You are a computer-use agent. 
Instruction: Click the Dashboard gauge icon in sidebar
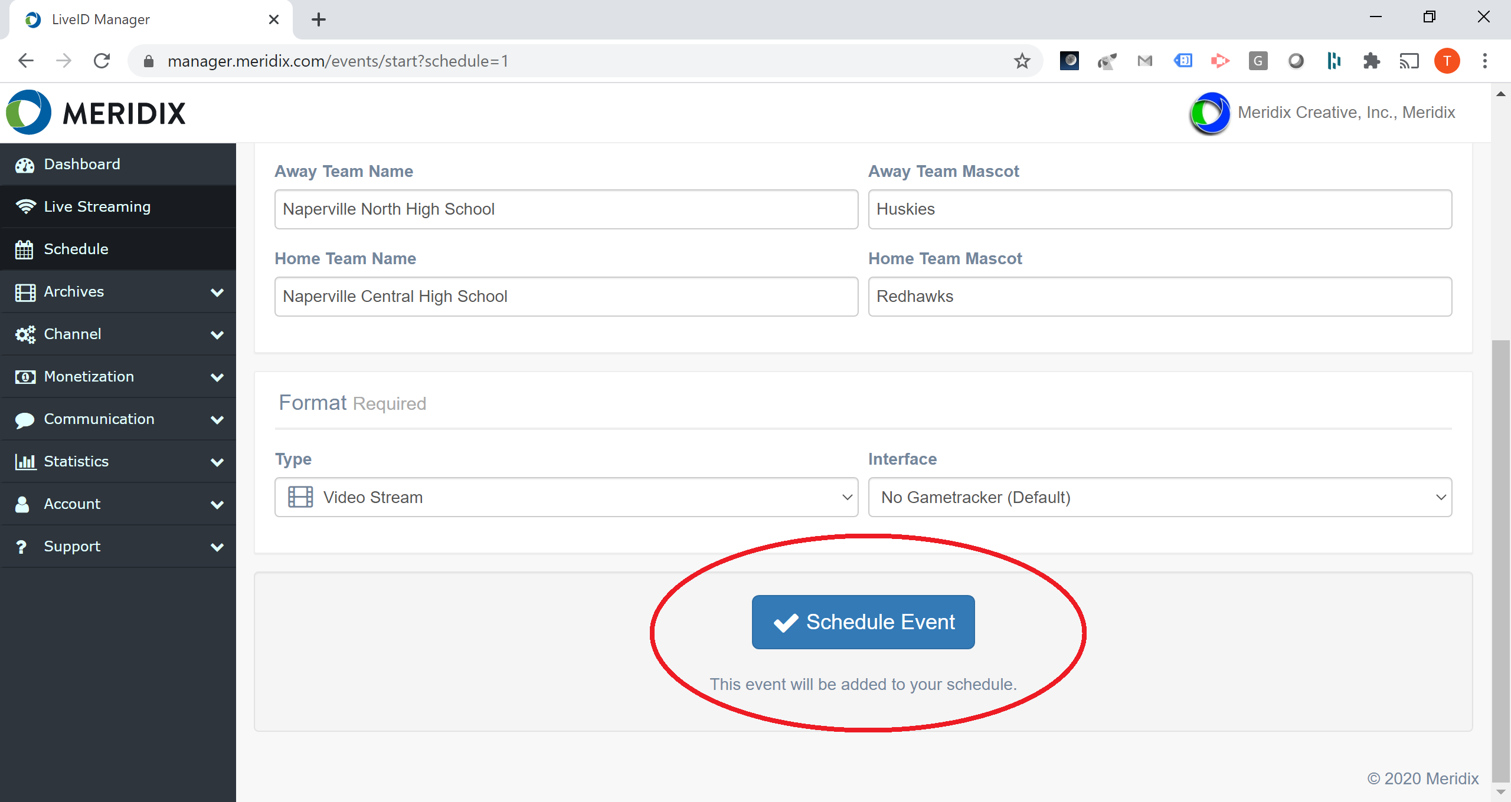pyautogui.click(x=25, y=165)
